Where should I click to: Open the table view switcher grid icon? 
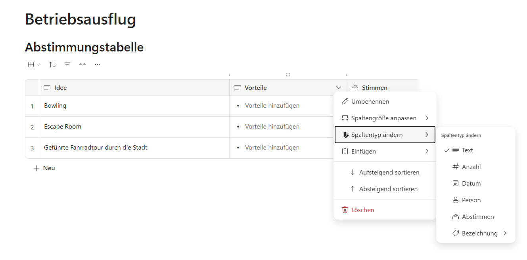coord(33,65)
